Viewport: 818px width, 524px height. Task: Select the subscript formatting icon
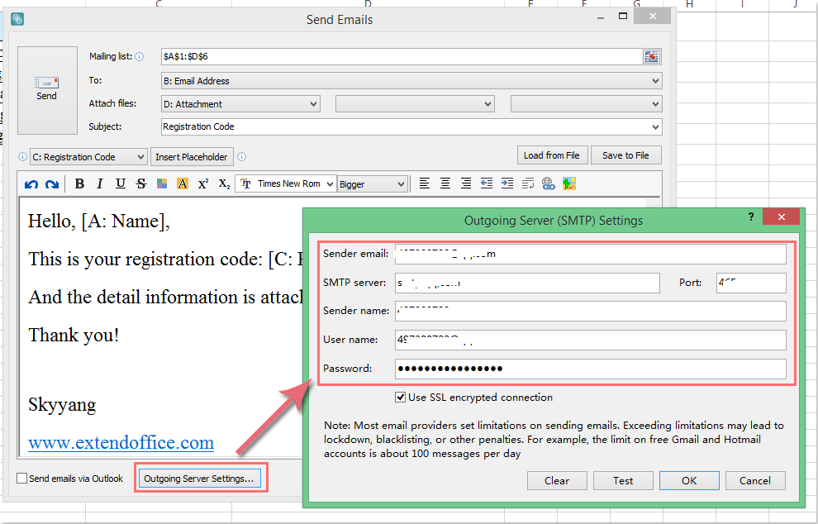(222, 183)
